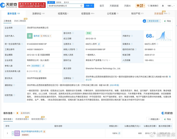Click the 工商官网快照 button

coord(152,21)
